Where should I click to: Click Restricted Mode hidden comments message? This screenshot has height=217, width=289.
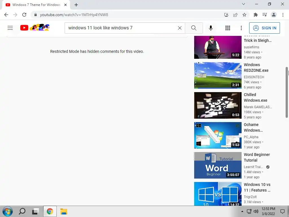[x=97, y=51]
